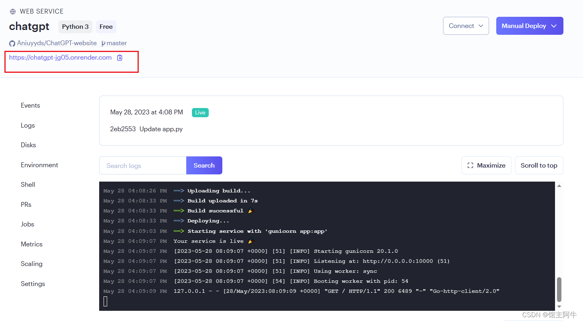Click the Search logs button
The width and height of the screenshot is (583, 322).
click(x=204, y=166)
